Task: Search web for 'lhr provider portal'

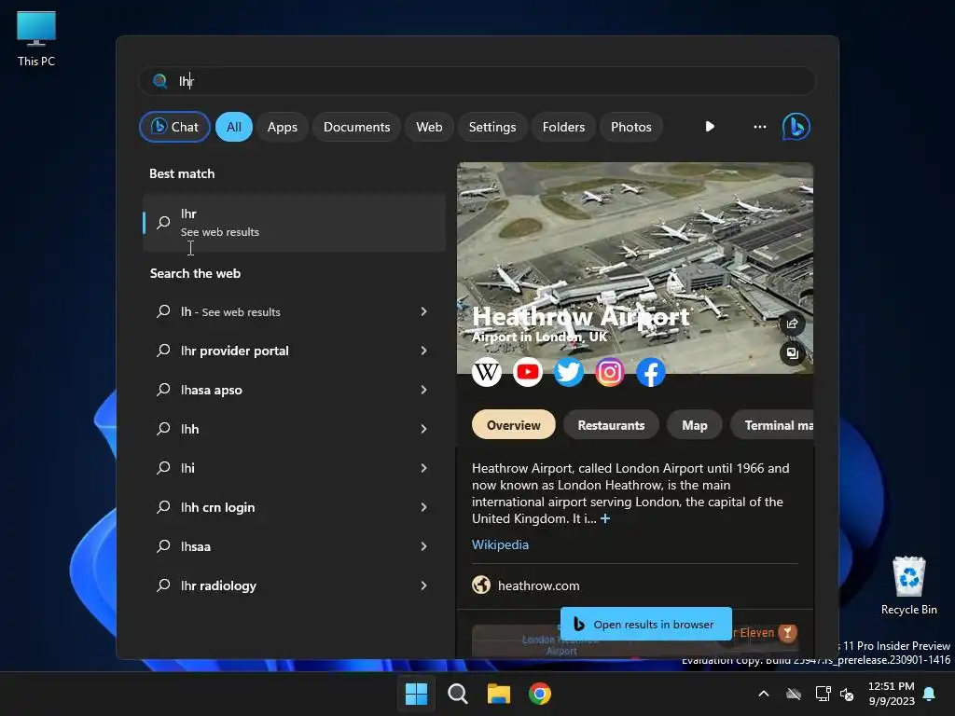Action: [294, 351]
